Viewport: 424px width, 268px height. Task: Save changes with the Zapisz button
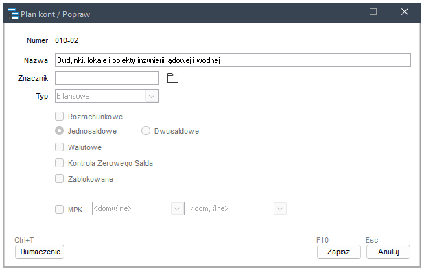click(x=338, y=252)
